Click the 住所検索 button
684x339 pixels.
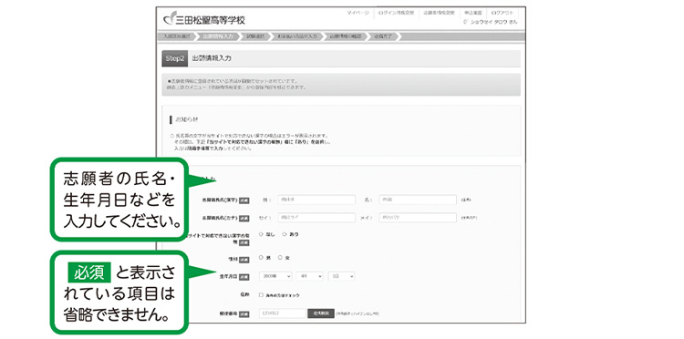point(321,313)
